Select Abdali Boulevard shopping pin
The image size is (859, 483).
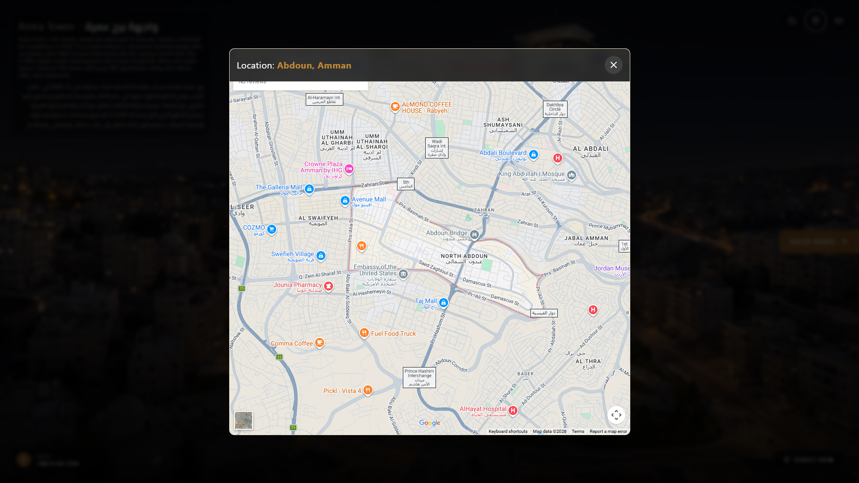click(x=533, y=155)
